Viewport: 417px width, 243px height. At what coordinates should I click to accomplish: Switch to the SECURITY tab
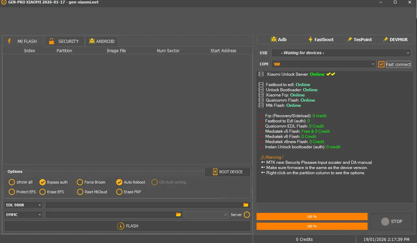point(64,41)
